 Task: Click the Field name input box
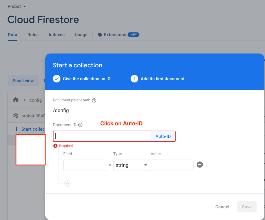(x=85, y=165)
